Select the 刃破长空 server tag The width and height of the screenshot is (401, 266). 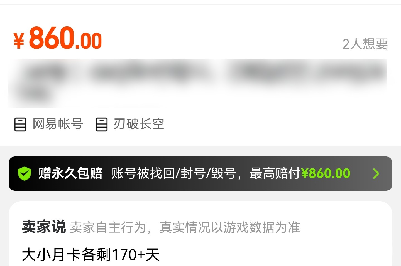[x=139, y=124]
